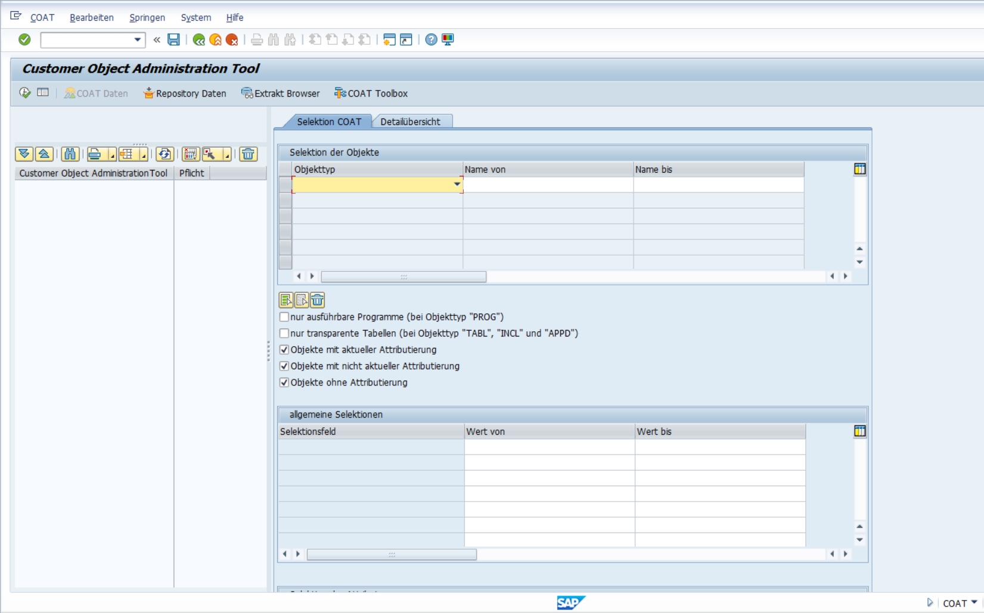
Task: Open the Bearbeiten menu
Action: 92,18
